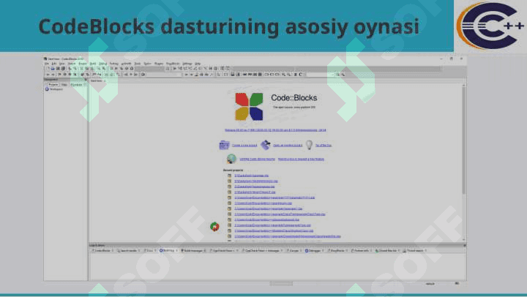Screen dimensions: 527x297
Task: Click the globe forums icon
Action: tap(231, 159)
